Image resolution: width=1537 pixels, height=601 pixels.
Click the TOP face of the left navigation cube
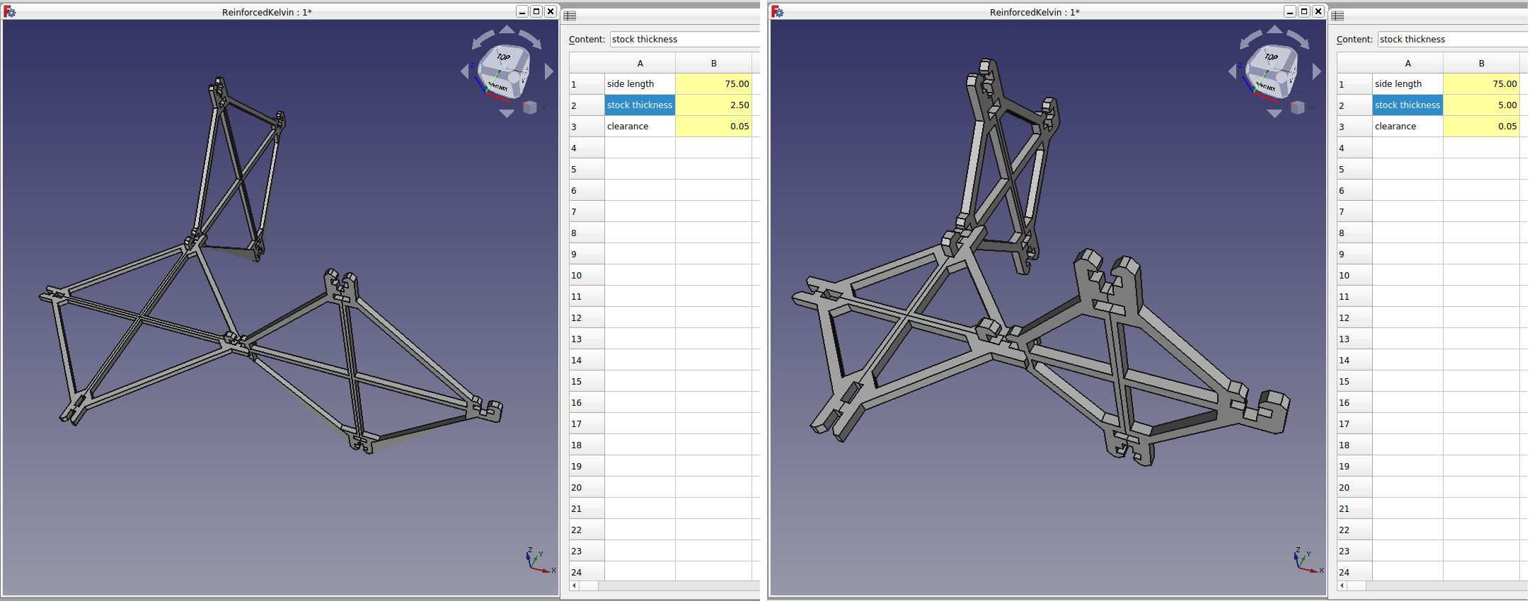tap(502, 58)
